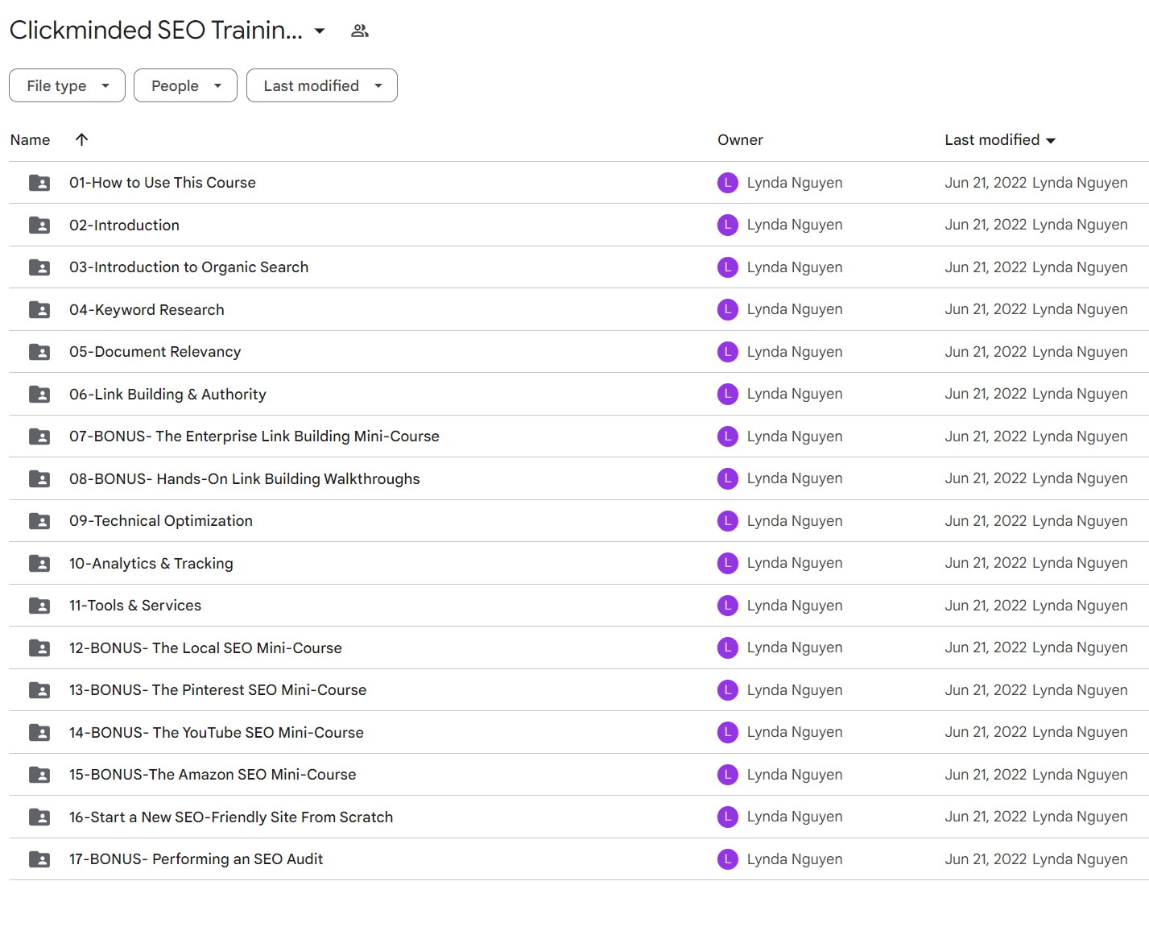The height and width of the screenshot is (935, 1149).
Task: Select 13-BONUS- The Pinterest SEO Mini-Course name
Action: pyautogui.click(x=217, y=690)
